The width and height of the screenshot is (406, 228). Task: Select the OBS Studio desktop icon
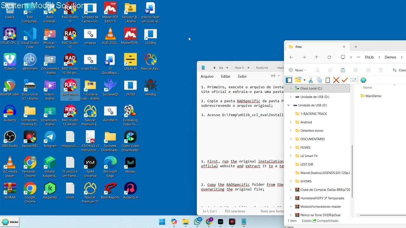tap(10, 139)
